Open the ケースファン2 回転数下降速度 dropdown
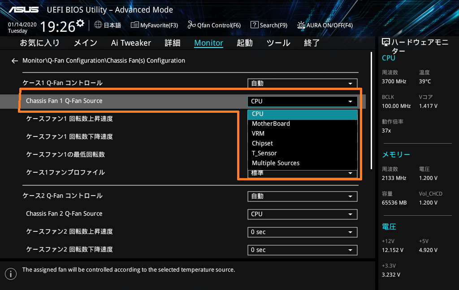 click(x=303, y=250)
